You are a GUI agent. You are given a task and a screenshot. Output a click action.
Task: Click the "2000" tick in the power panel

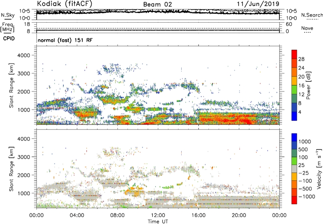click(24, 92)
